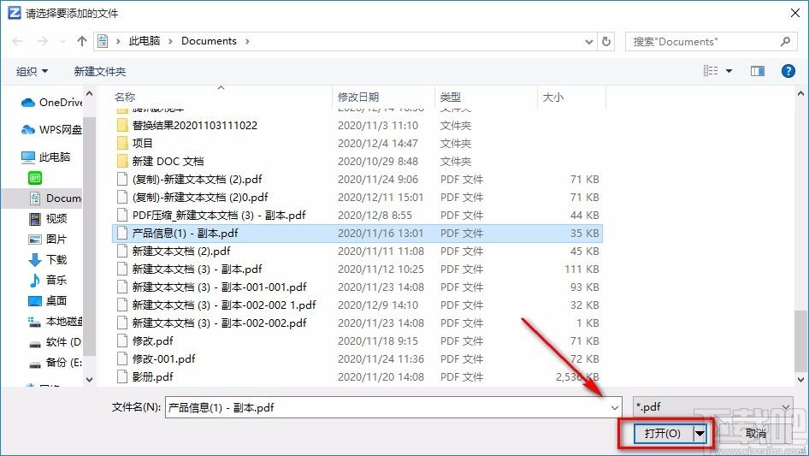Click navigation pane scroll down arrow
Screen dimensions: 809x456
(x=89, y=380)
